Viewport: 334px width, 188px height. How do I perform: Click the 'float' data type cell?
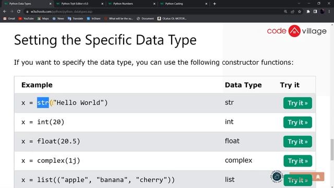pyautogui.click(x=232, y=141)
